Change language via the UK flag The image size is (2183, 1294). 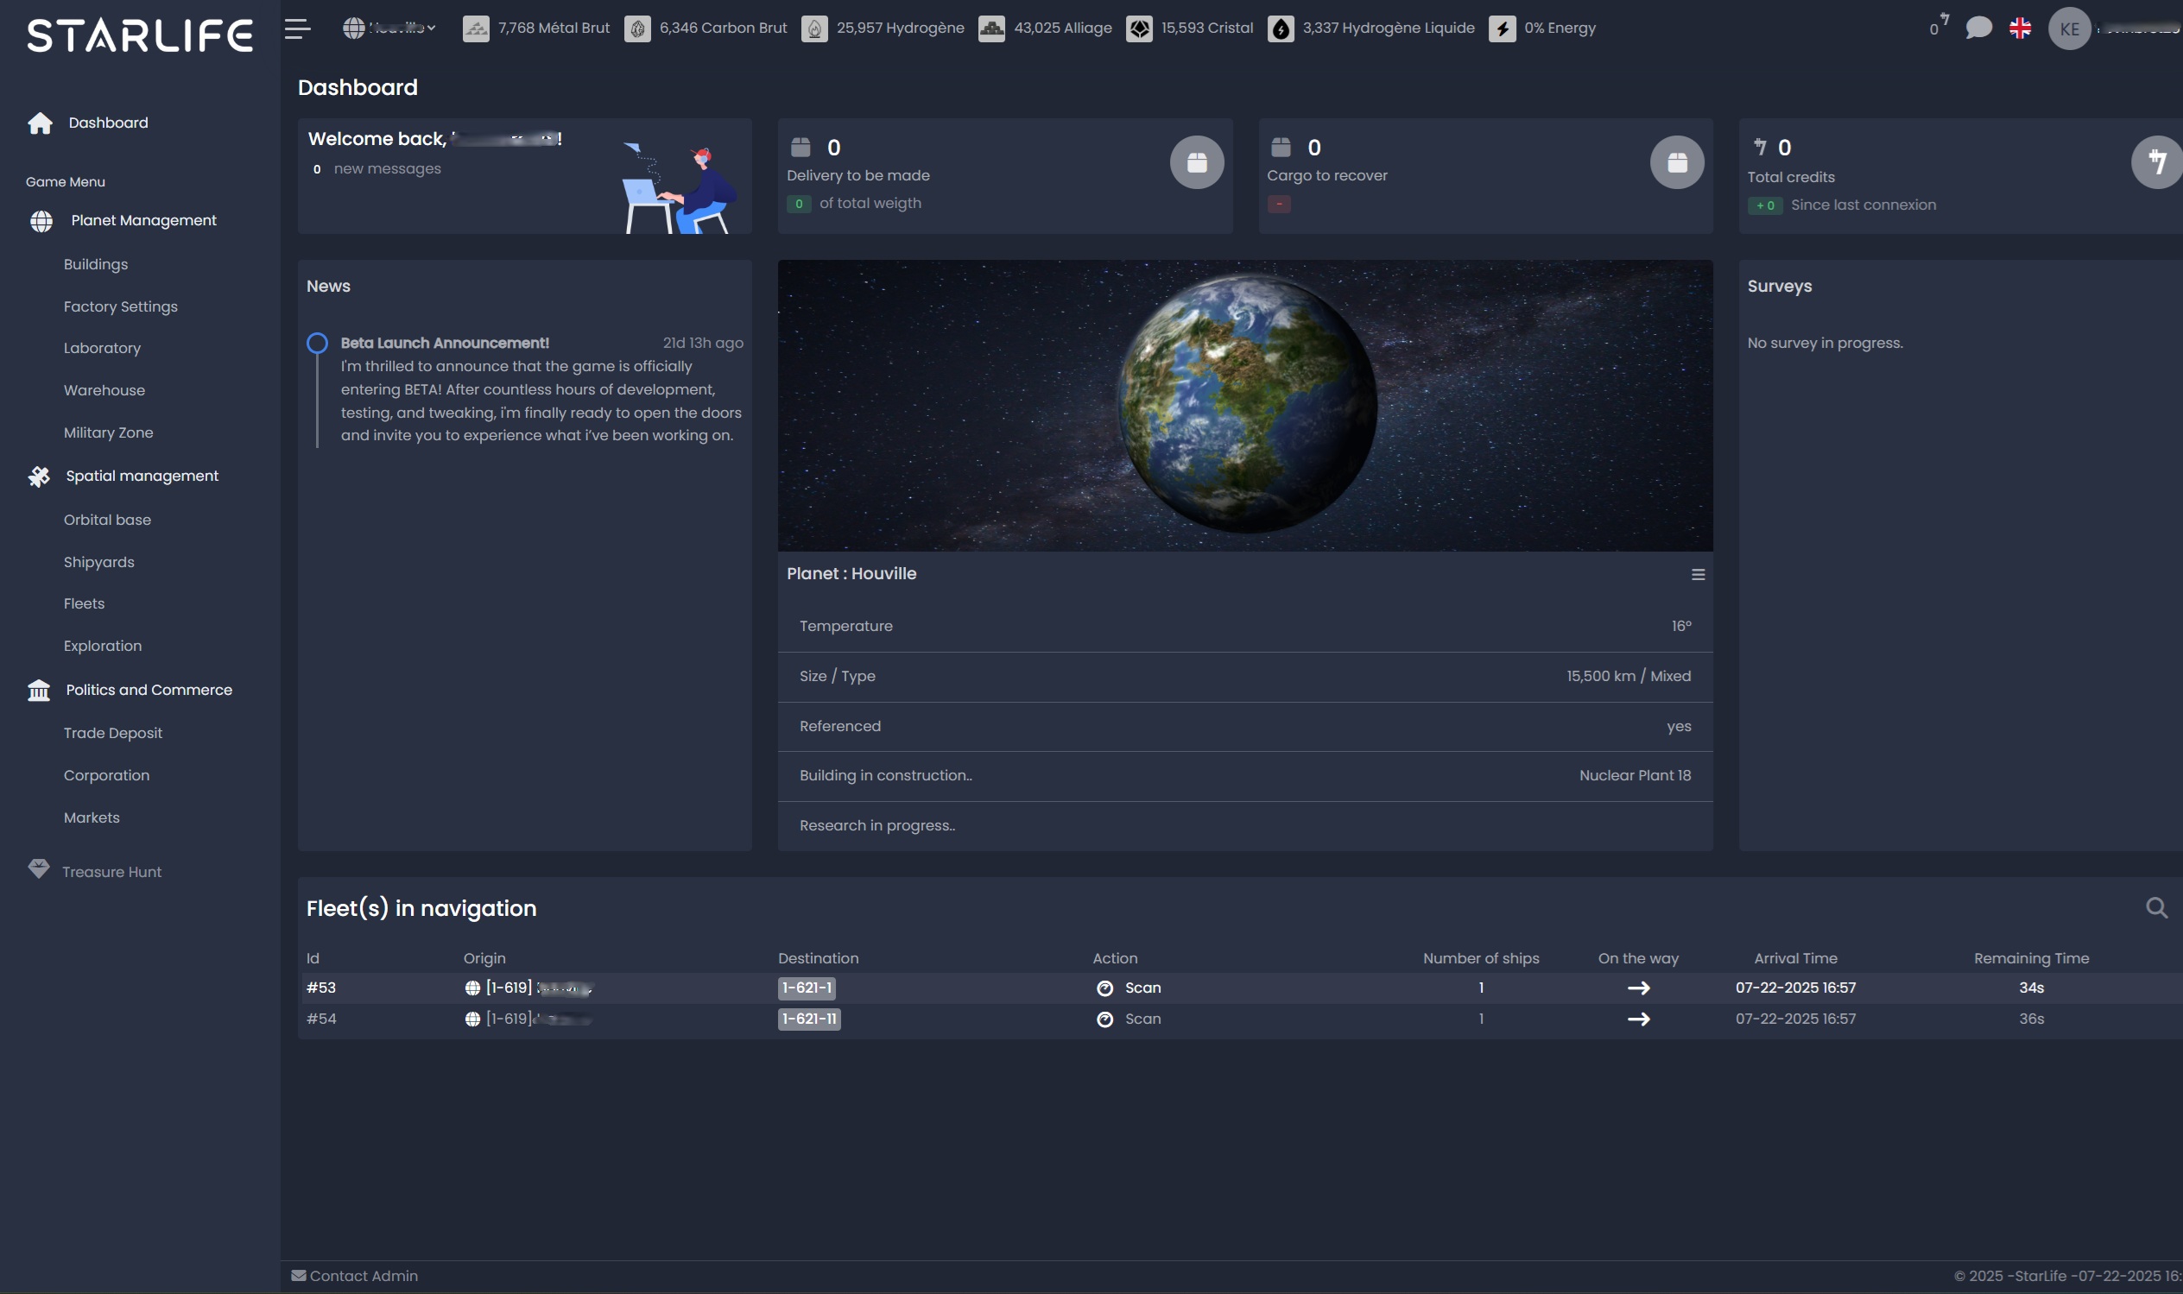[x=2020, y=28]
